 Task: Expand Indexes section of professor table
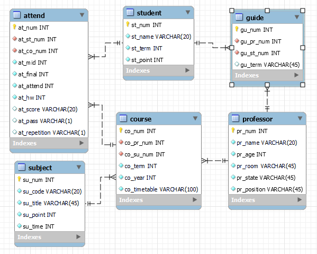coord(300,200)
